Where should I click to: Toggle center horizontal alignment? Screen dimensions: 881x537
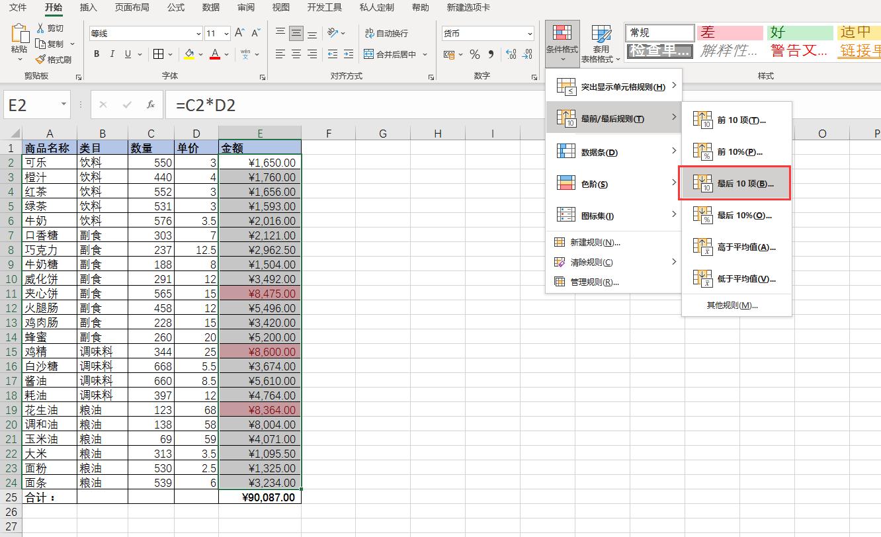click(296, 54)
